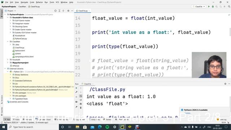Expand Sudoku-GUI-Solver-master folder
This screenshot has width=231, height=130.
click(x=10, y=32)
